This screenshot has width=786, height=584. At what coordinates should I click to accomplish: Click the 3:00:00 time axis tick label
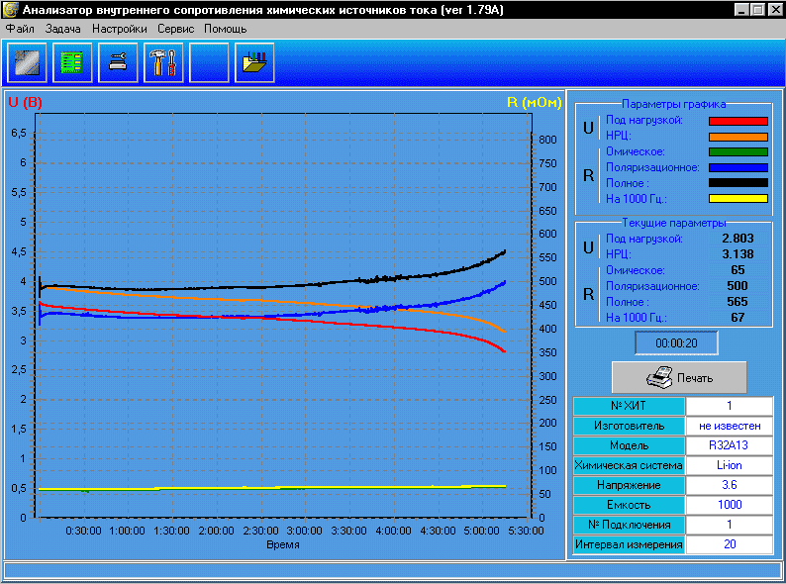pos(304,531)
